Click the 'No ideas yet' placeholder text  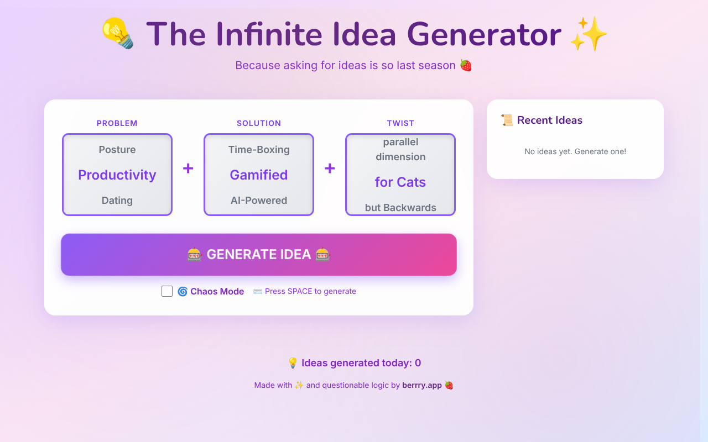coord(575,151)
